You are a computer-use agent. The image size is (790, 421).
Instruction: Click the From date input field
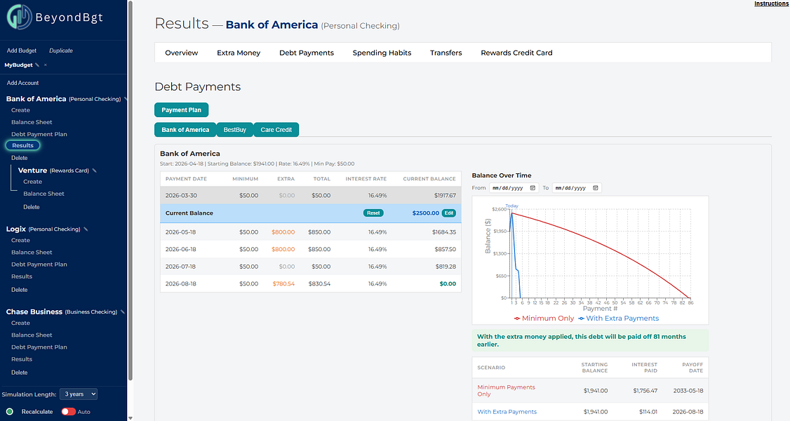[x=514, y=188]
